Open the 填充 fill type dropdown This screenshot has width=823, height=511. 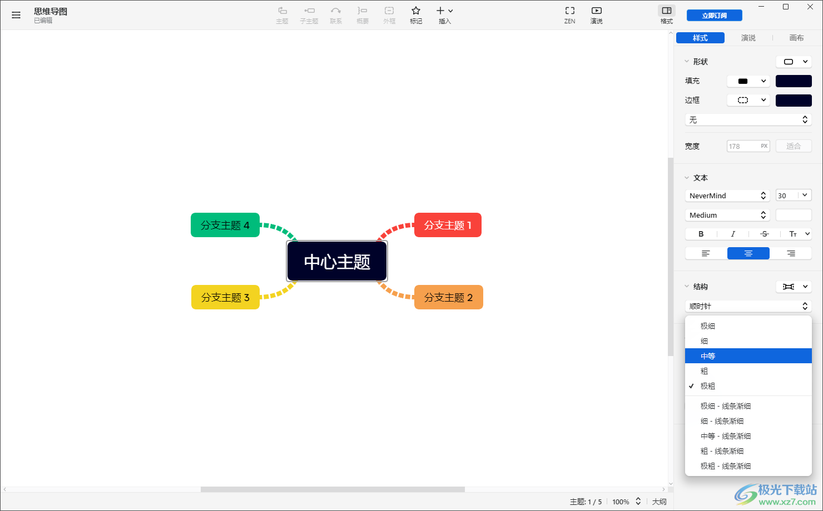(748, 81)
